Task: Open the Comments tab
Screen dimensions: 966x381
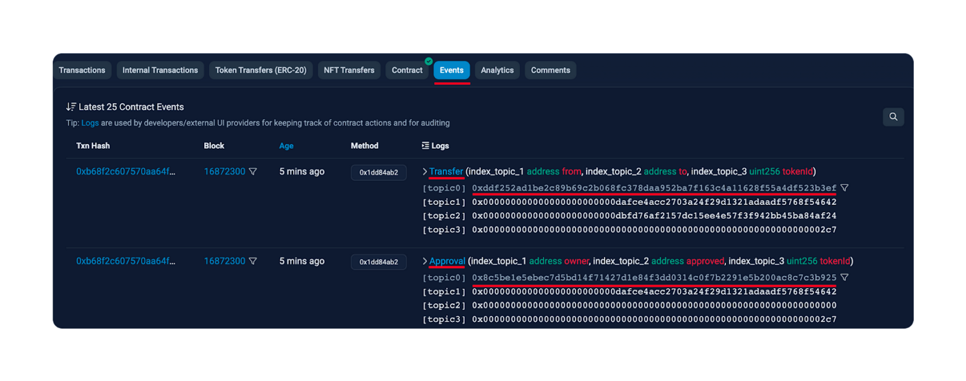Action: point(550,71)
